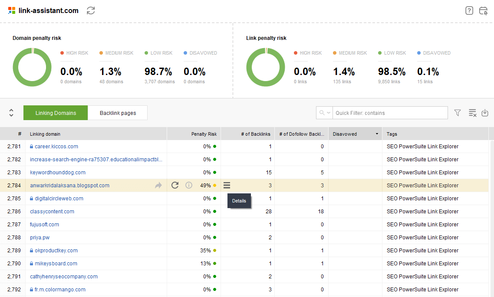Open the quick filter search dropdown
This screenshot has width=494, height=297.
(324, 113)
